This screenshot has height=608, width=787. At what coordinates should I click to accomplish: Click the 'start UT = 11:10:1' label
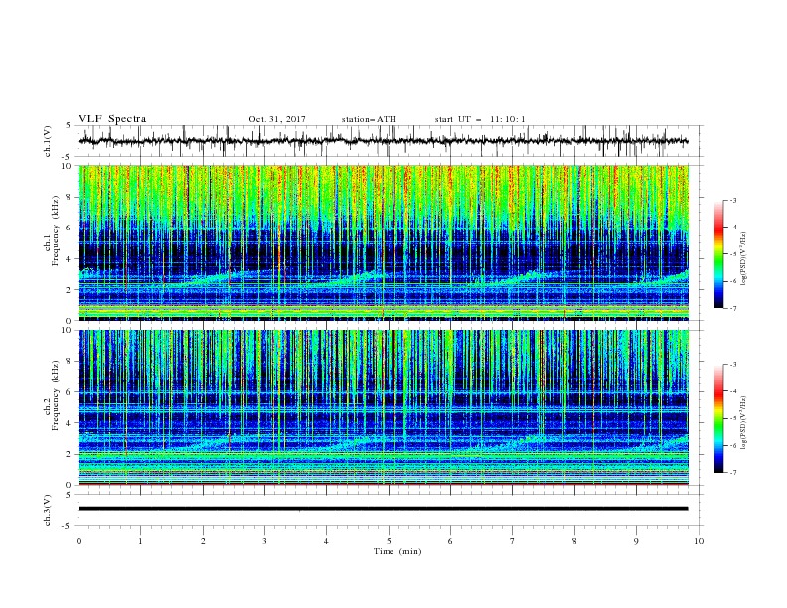[480, 119]
